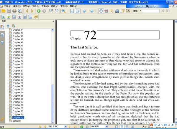Open the Chapter 63 bookmark
The height and width of the screenshot is (129, 177).
[x=18, y=89]
